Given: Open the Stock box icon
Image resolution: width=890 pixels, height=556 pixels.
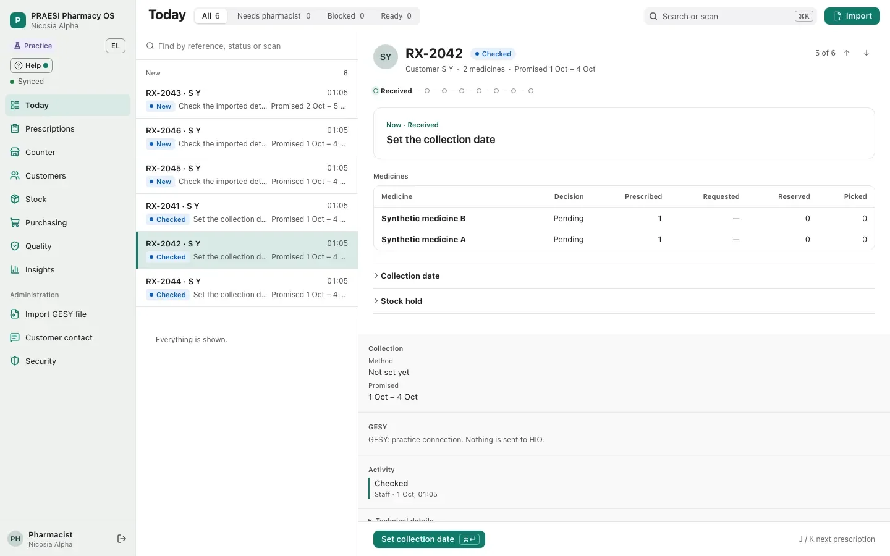Looking at the screenshot, I should click(x=15, y=200).
